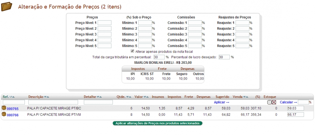The image size is (315, 135).
Task: Sort by the Valor column arrows
Action: (146, 97)
